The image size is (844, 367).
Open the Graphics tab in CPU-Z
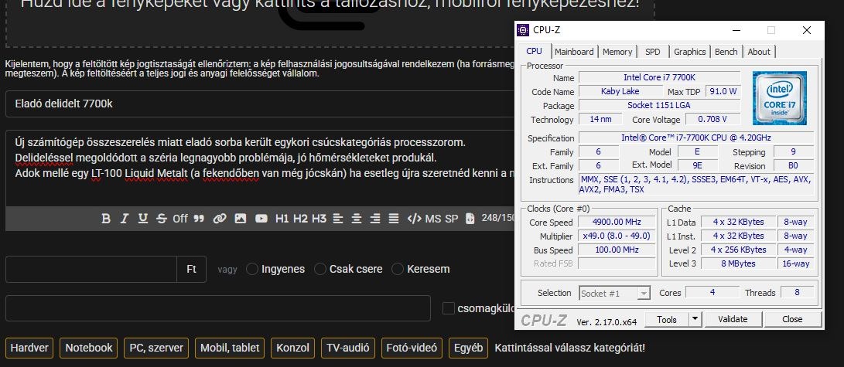(x=689, y=52)
